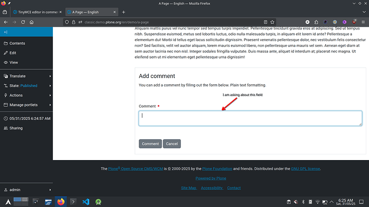The image size is (369, 207).
Task: Open Visual Studio Code from taskbar
Action: pos(86,202)
